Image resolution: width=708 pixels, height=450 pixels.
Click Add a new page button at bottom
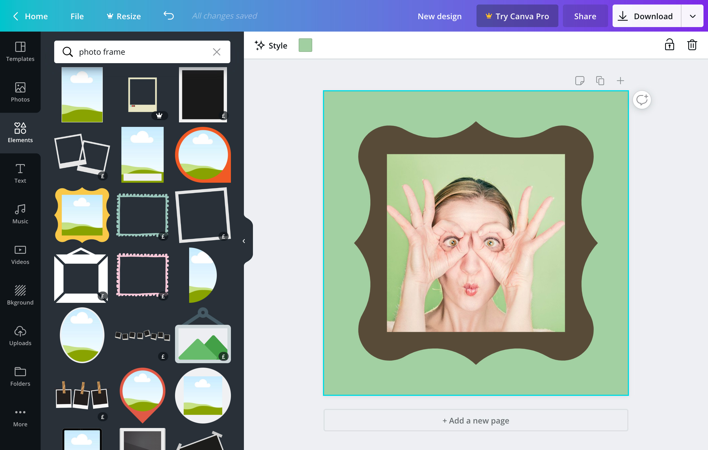coord(476,420)
